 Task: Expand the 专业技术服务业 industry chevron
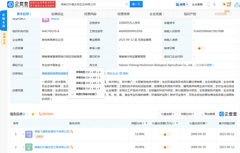tap(63, 65)
